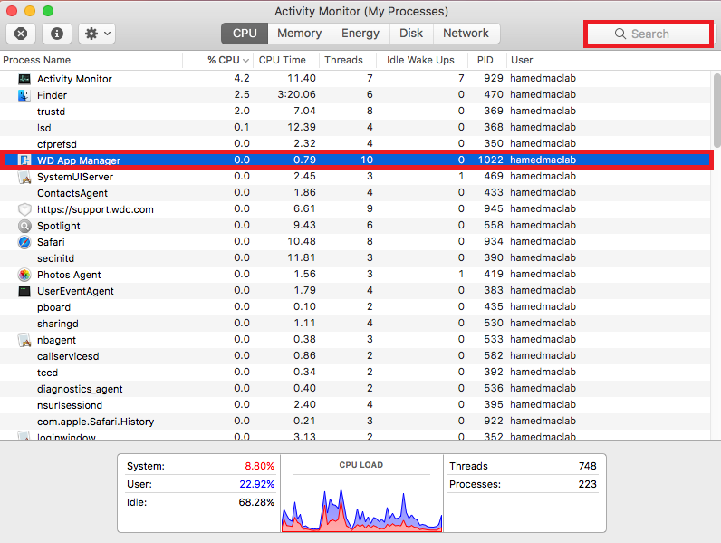Switch to the Network tab
The width and height of the screenshot is (721, 543).
pos(466,34)
